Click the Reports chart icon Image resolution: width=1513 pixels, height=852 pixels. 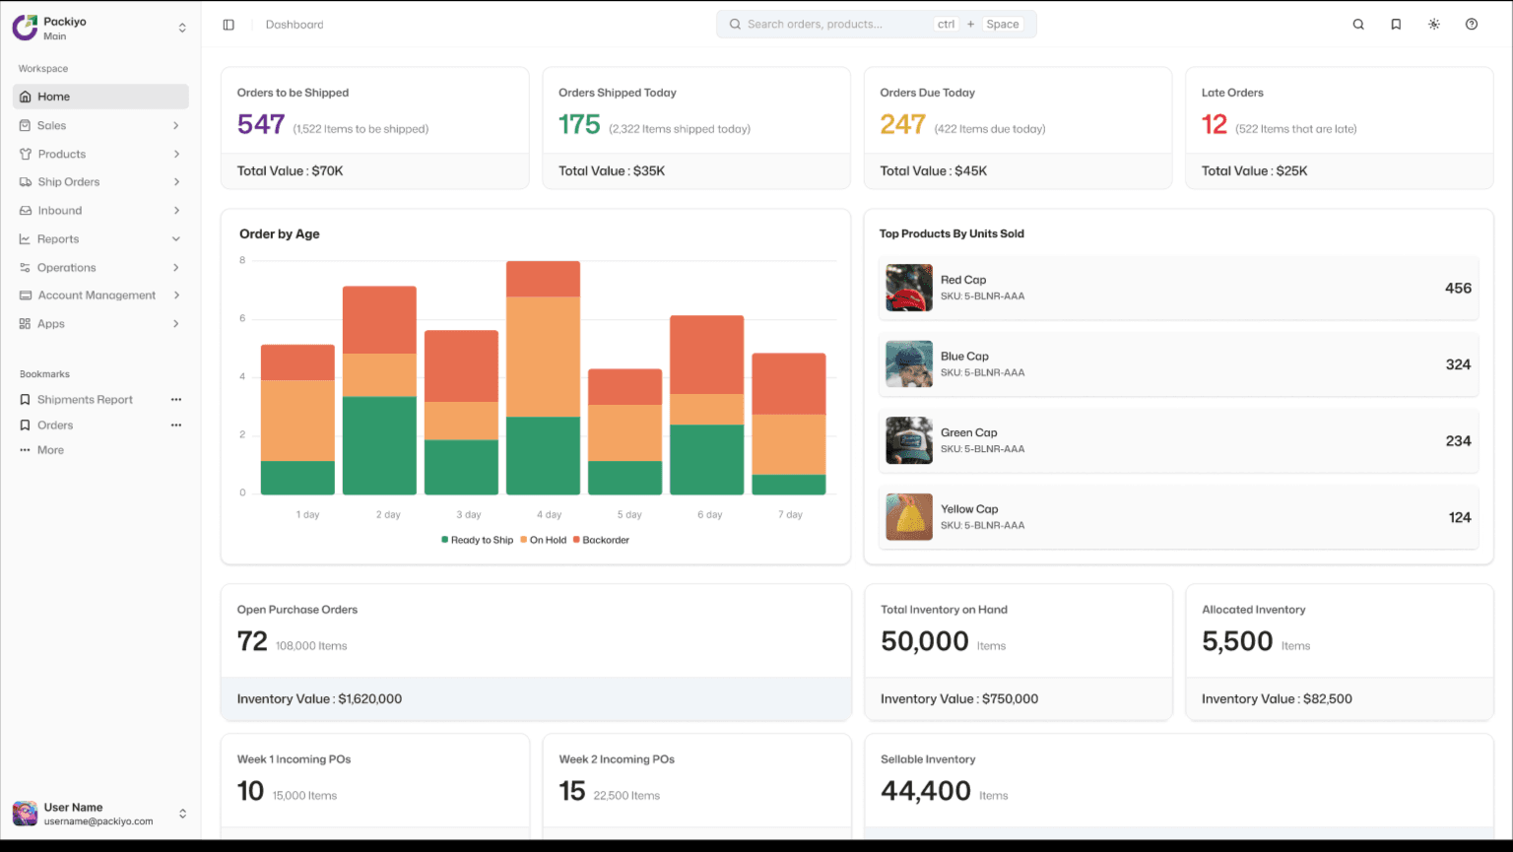(x=26, y=239)
